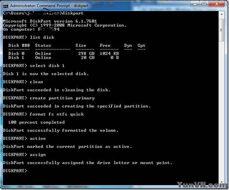Click the 'Free' column header

point(105,45)
